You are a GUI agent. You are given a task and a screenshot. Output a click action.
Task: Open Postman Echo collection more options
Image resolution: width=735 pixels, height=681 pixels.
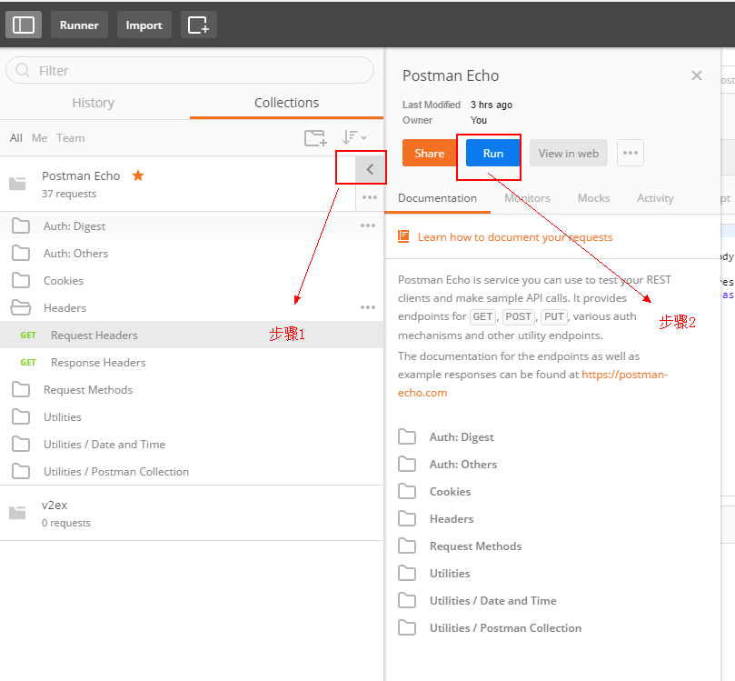(x=370, y=197)
